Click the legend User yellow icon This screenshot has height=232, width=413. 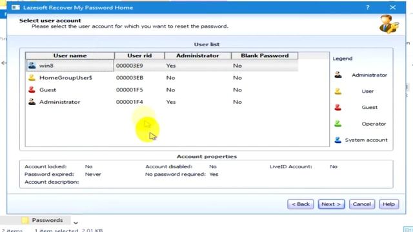point(338,91)
